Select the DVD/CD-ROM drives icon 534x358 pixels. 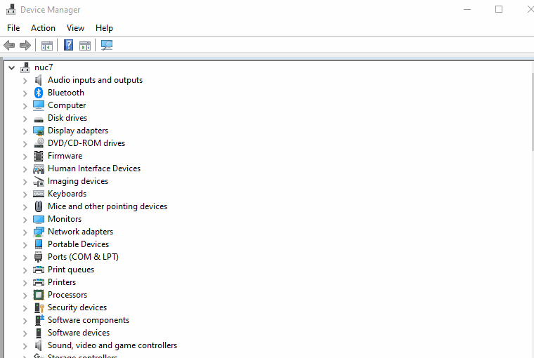click(39, 143)
